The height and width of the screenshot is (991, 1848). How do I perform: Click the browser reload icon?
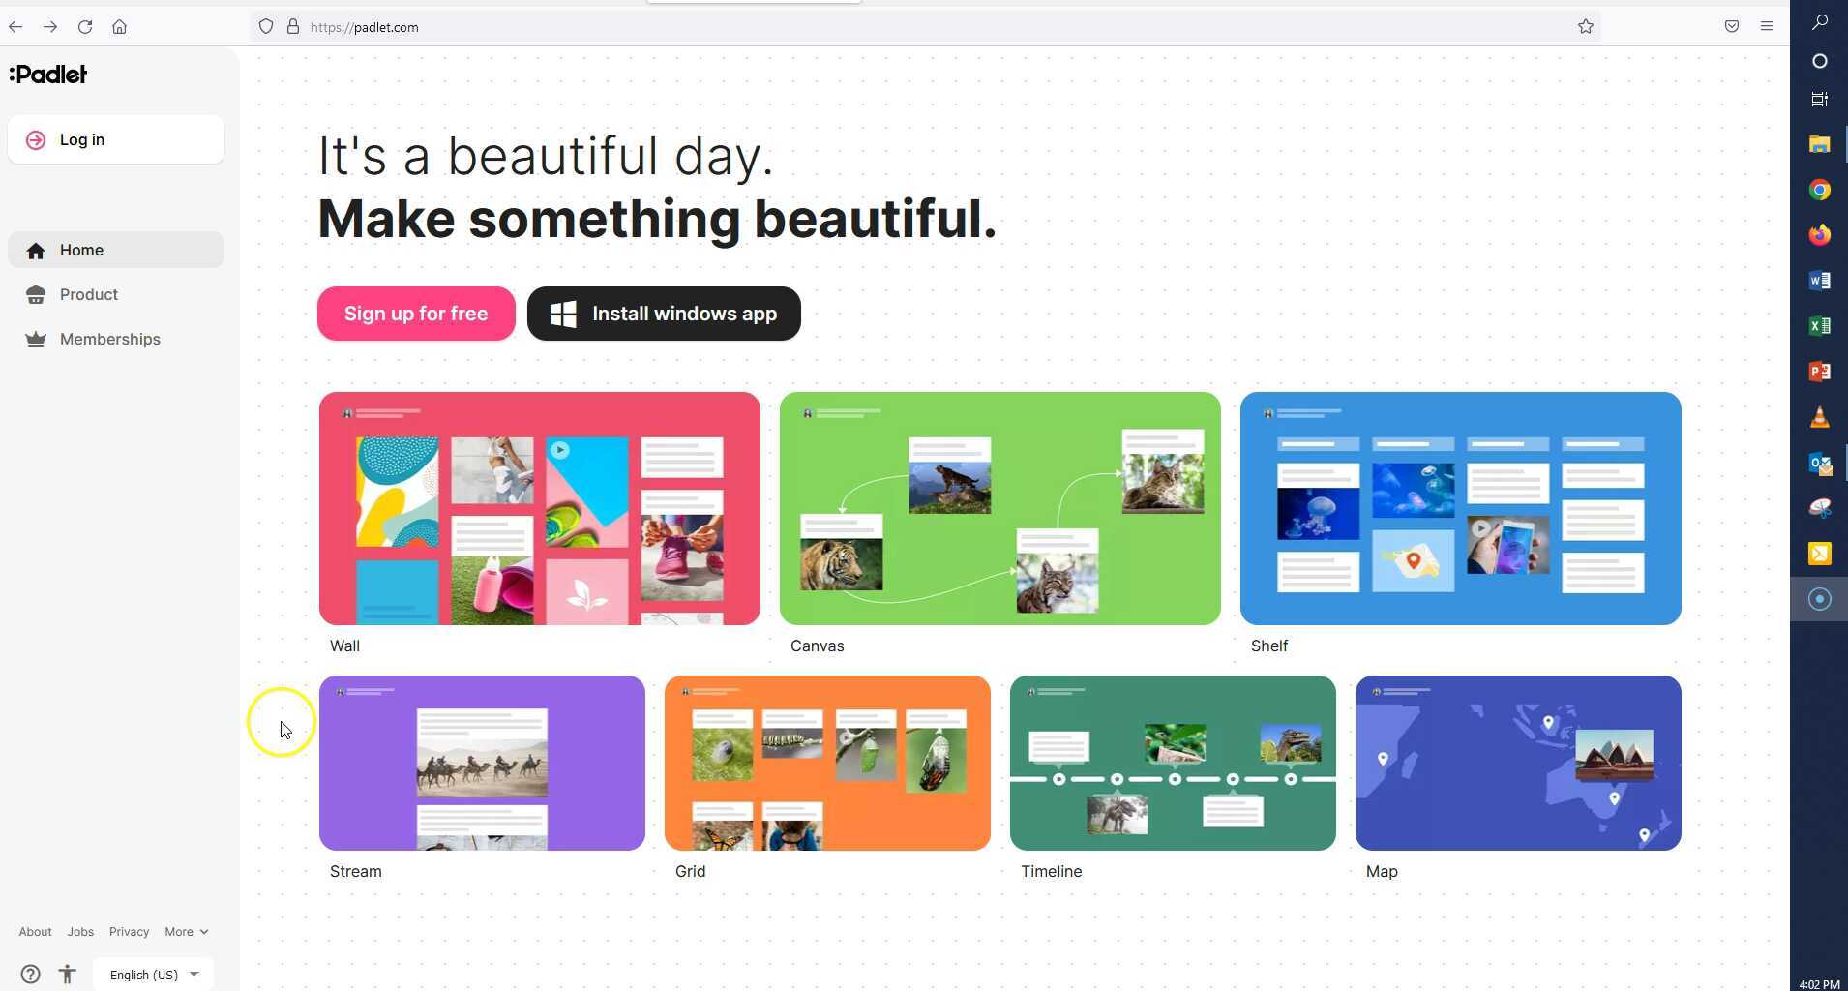85,26
